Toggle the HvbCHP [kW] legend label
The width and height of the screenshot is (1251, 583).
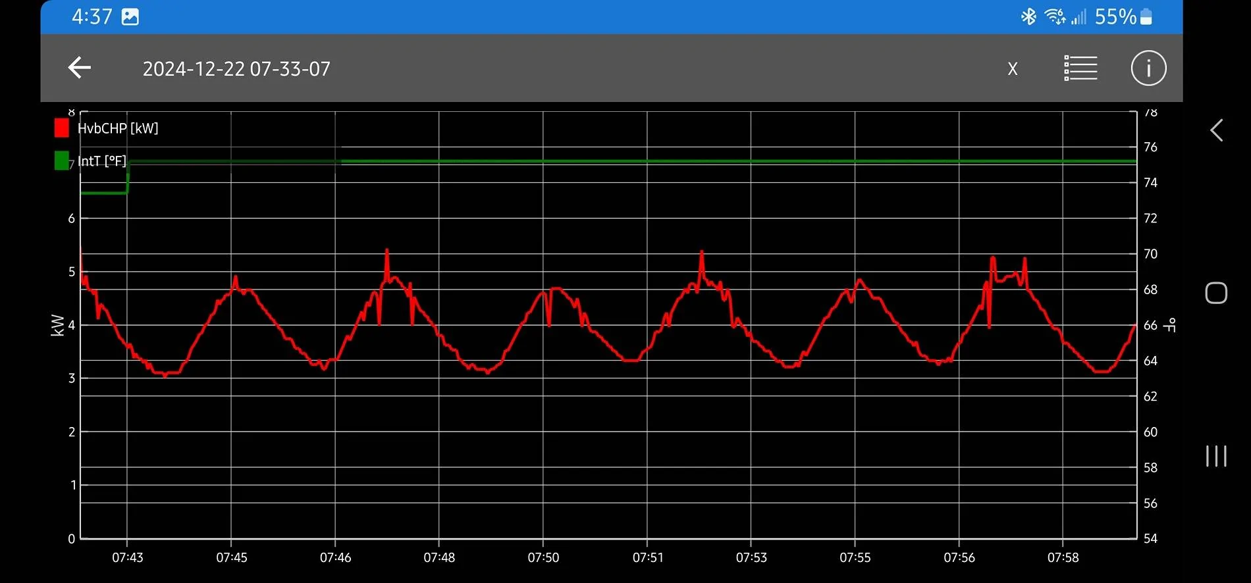[x=118, y=128]
